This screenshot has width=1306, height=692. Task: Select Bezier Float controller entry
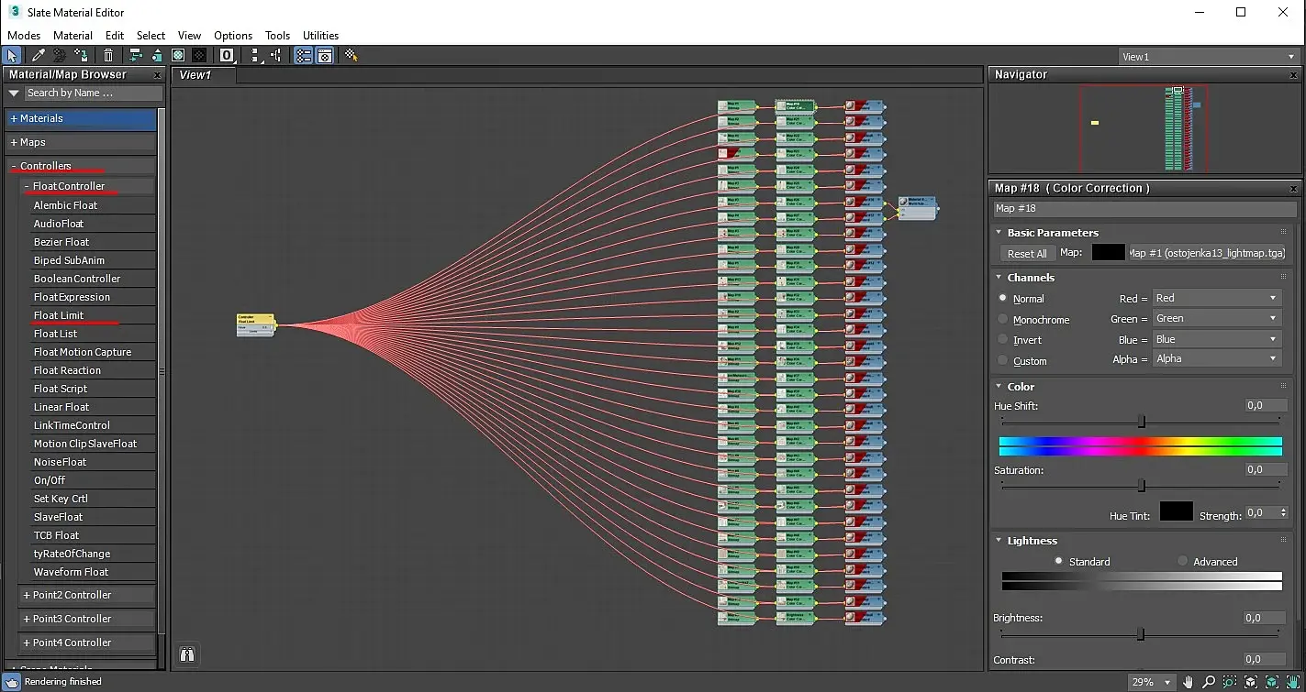93,242
